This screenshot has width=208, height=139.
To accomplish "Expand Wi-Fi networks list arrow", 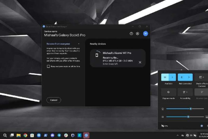I will [x=173, y=77].
